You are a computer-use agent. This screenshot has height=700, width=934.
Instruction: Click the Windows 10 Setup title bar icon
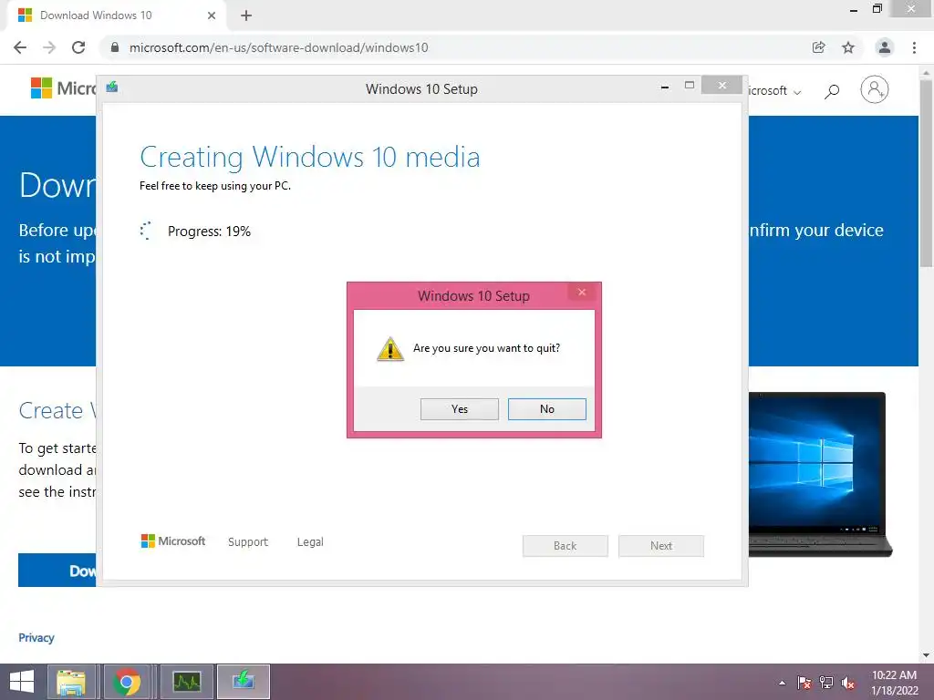112,87
